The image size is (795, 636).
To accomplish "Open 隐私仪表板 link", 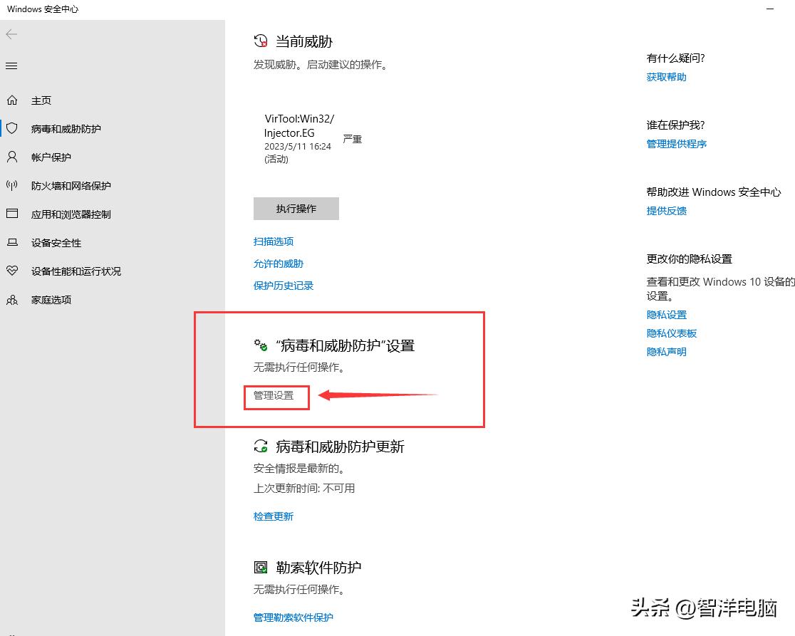I will point(672,333).
